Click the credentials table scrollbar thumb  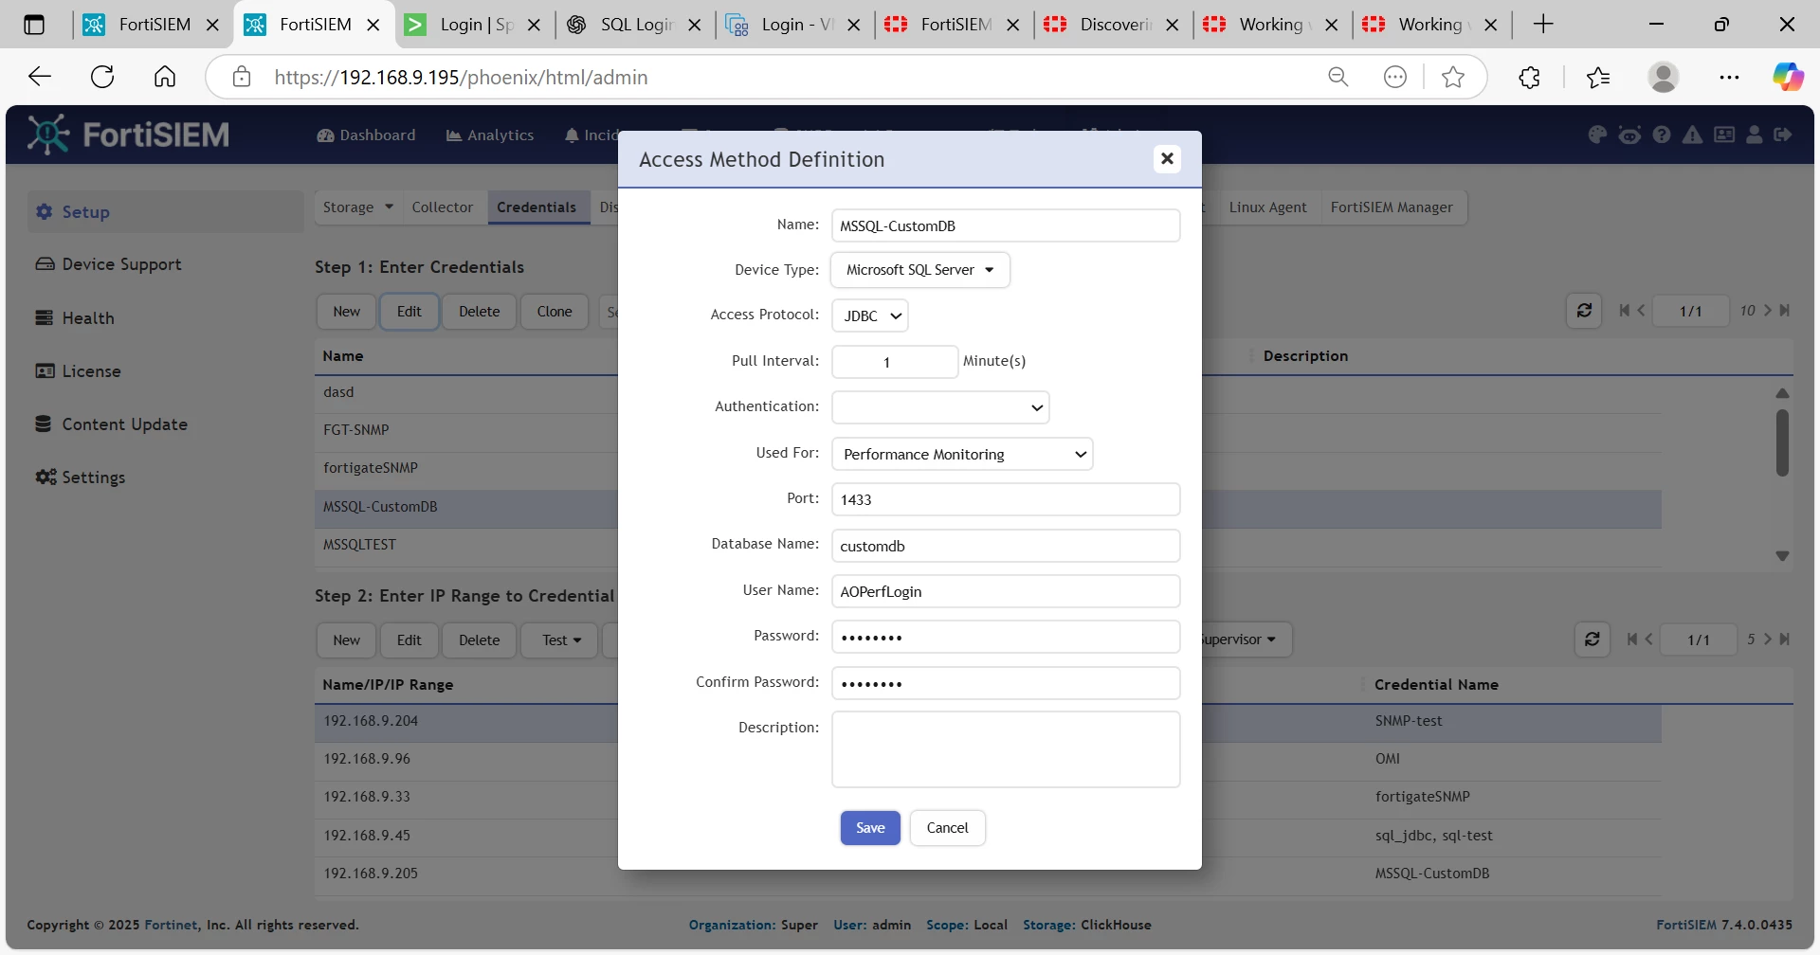(1782, 442)
